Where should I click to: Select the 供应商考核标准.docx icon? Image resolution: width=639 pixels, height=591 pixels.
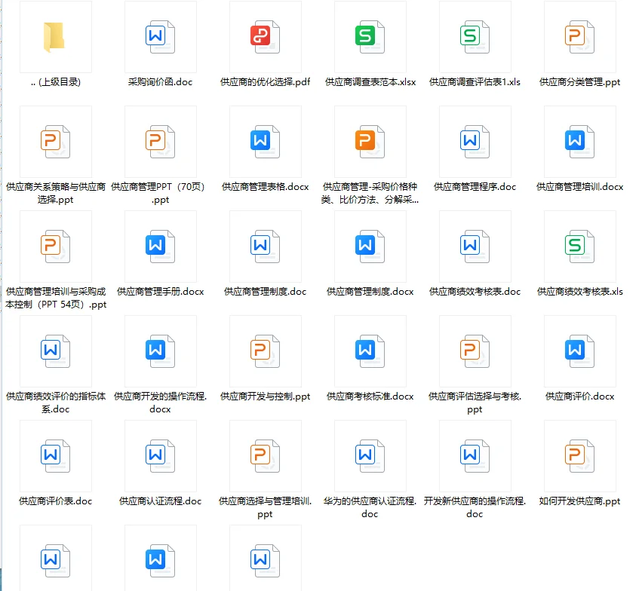tap(370, 351)
